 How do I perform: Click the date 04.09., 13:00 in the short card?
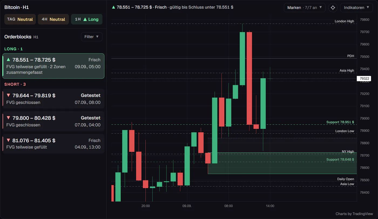[87, 147]
